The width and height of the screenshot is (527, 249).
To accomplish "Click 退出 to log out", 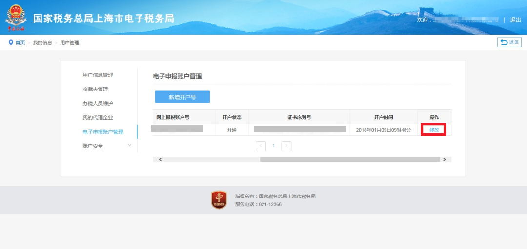I will (x=515, y=20).
